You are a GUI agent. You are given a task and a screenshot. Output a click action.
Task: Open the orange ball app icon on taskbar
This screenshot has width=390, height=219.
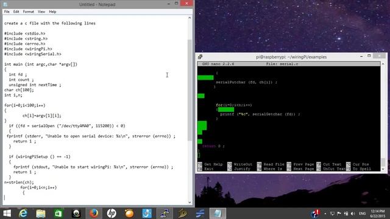129,214
